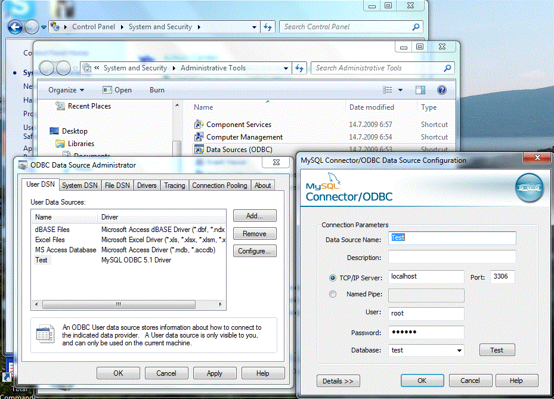Viewport: 554px width, 399px height.
Task: Click the Back arrow in Control Panel window
Action: pyautogui.click(x=15, y=27)
